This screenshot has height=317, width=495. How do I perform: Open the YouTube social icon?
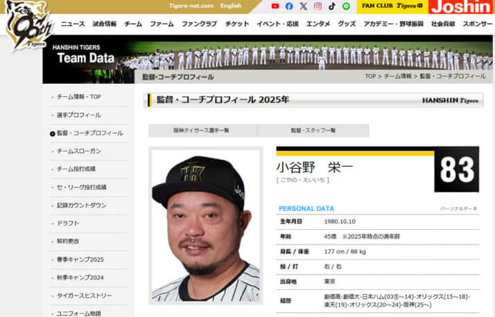click(275, 6)
